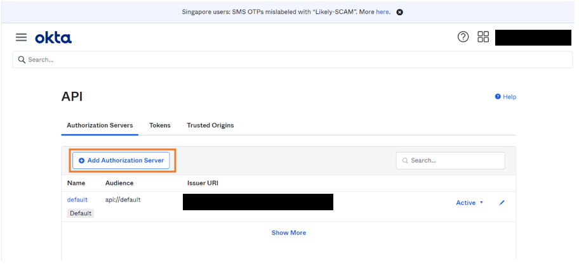The width and height of the screenshot is (579, 278).
Task: Click the Issuer URI column header
Action: click(203, 183)
